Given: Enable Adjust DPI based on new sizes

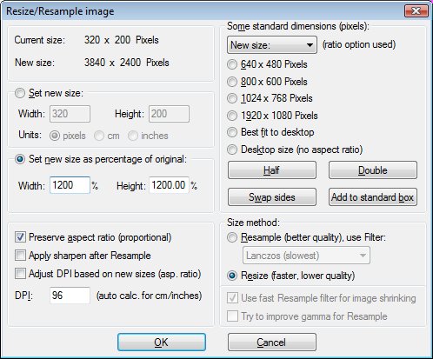Looking at the screenshot, I should pos(20,274).
